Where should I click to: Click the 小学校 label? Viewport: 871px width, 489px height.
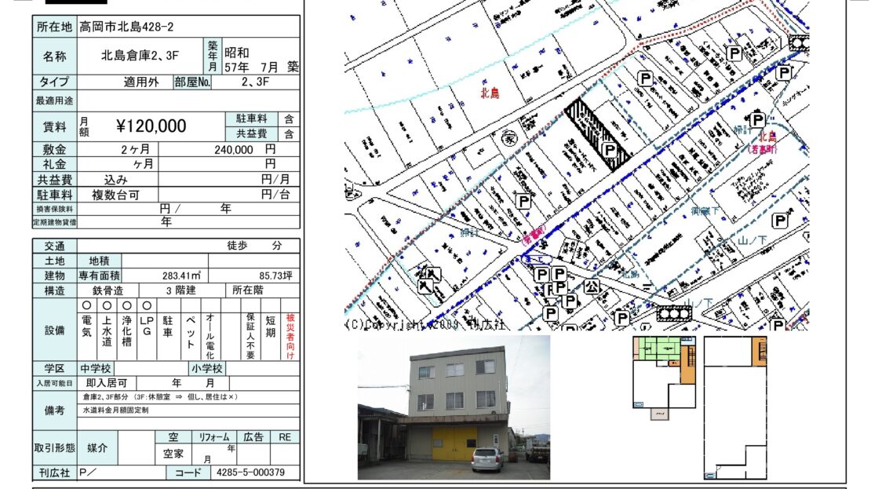pyautogui.click(x=207, y=368)
